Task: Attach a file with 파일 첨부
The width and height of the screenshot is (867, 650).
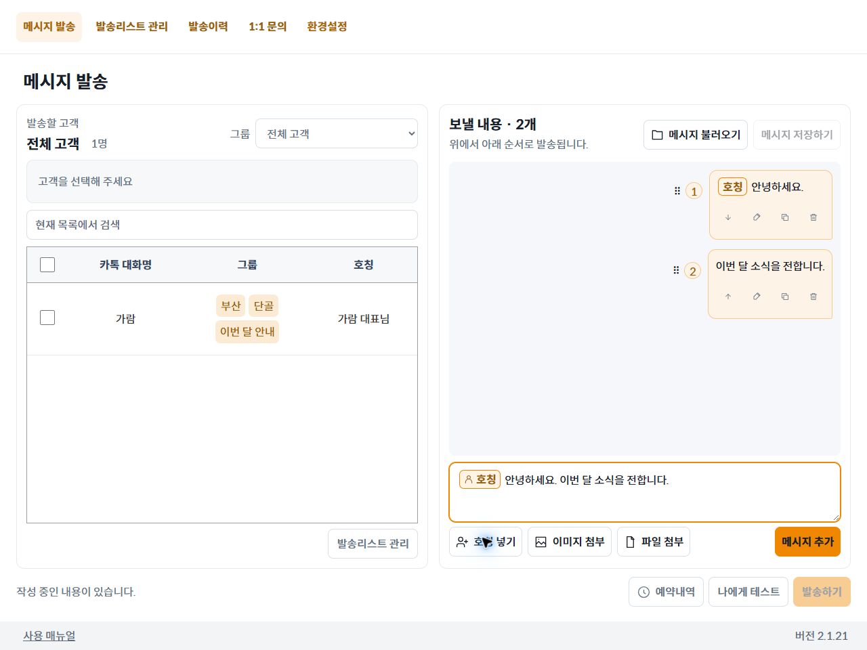Action: coord(654,542)
